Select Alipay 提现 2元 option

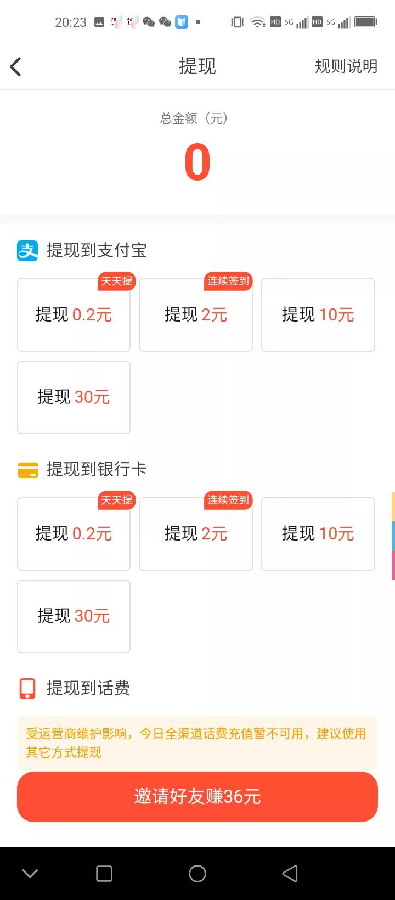point(196,315)
